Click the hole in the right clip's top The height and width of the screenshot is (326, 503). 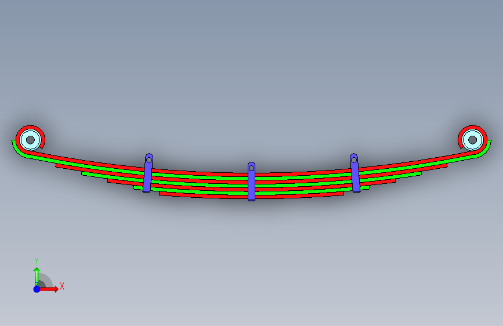pyautogui.click(x=354, y=160)
